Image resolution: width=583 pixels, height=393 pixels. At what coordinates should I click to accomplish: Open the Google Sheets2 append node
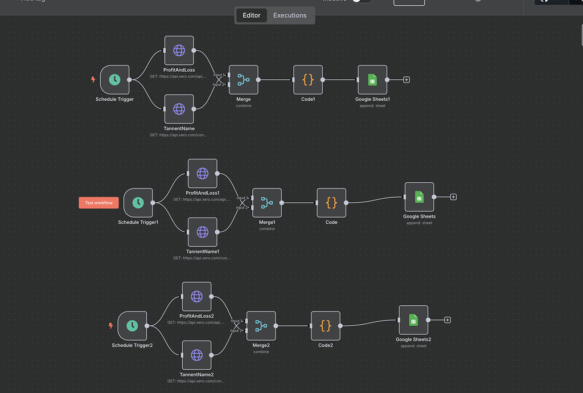(413, 320)
